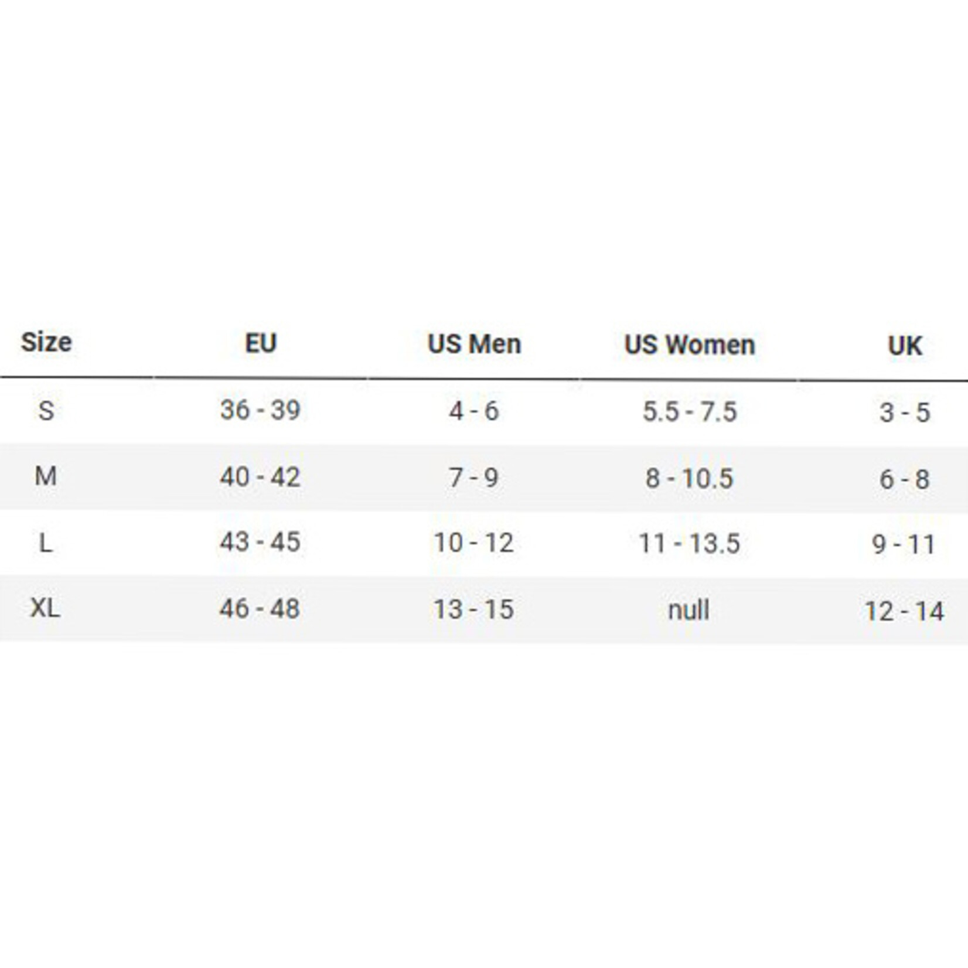Click the XL size row label
The height and width of the screenshot is (968, 968).
coord(45,608)
